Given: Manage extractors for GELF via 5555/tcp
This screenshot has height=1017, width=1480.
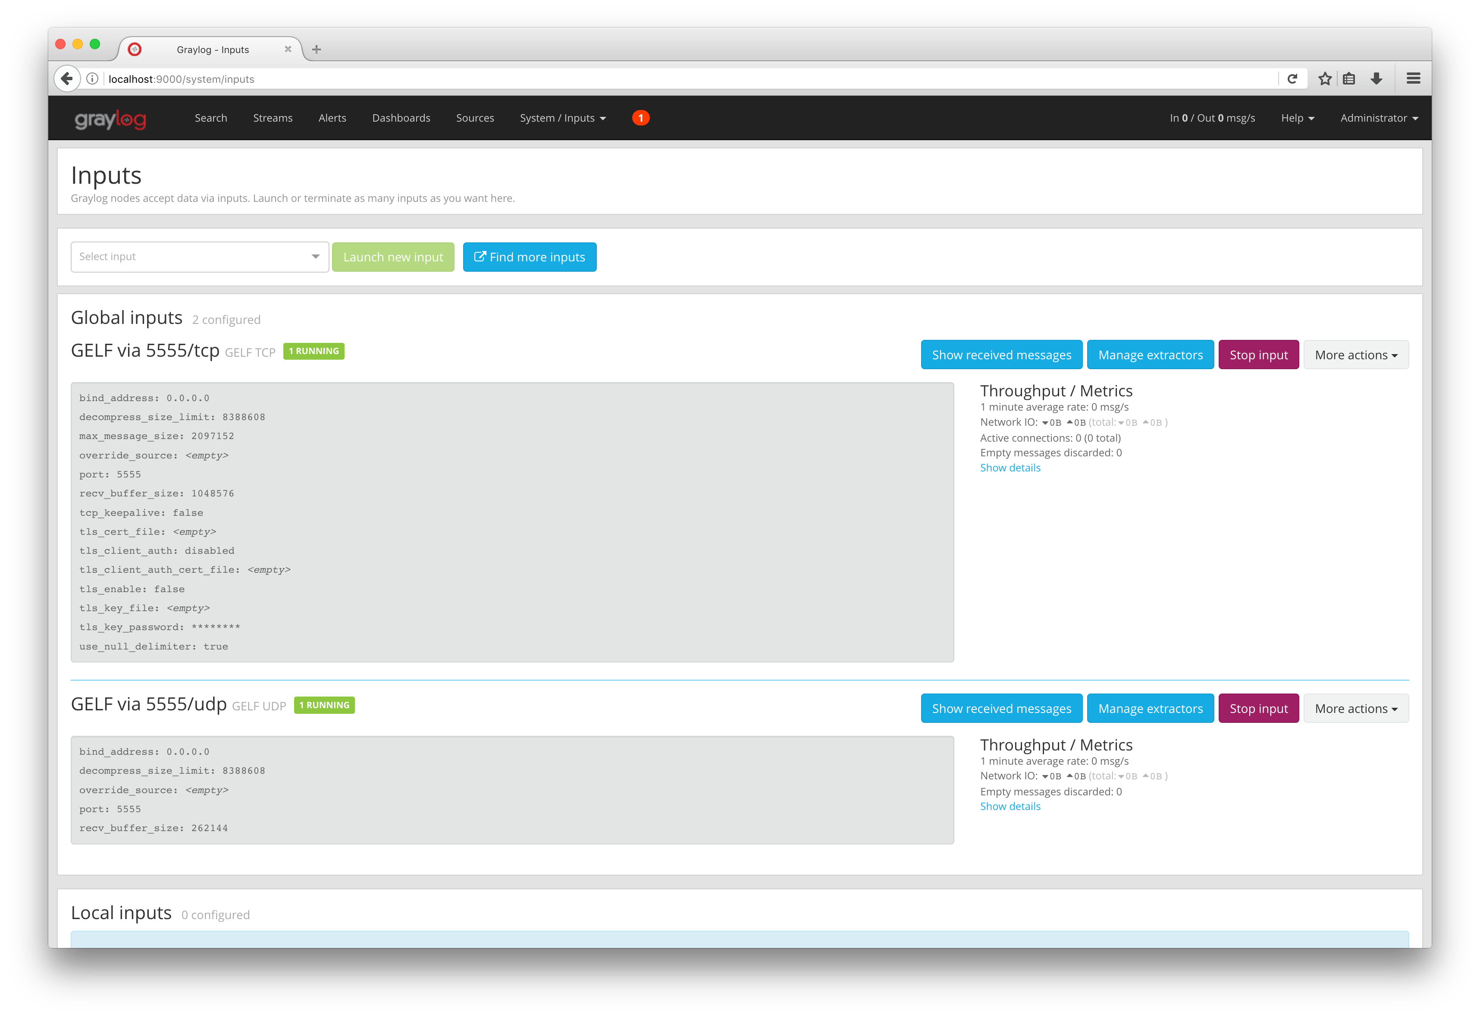Looking at the screenshot, I should click(x=1151, y=355).
